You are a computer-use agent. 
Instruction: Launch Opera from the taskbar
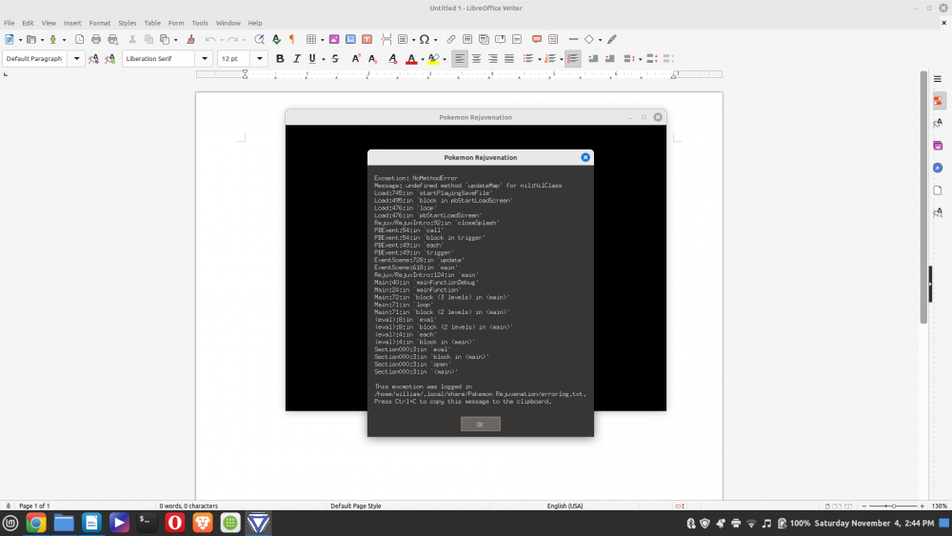click(x=174, y=523)
